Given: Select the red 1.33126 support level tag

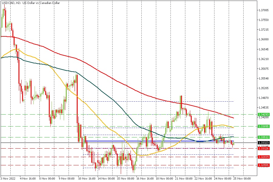Looking at the screenshot, I should (264, 148).
